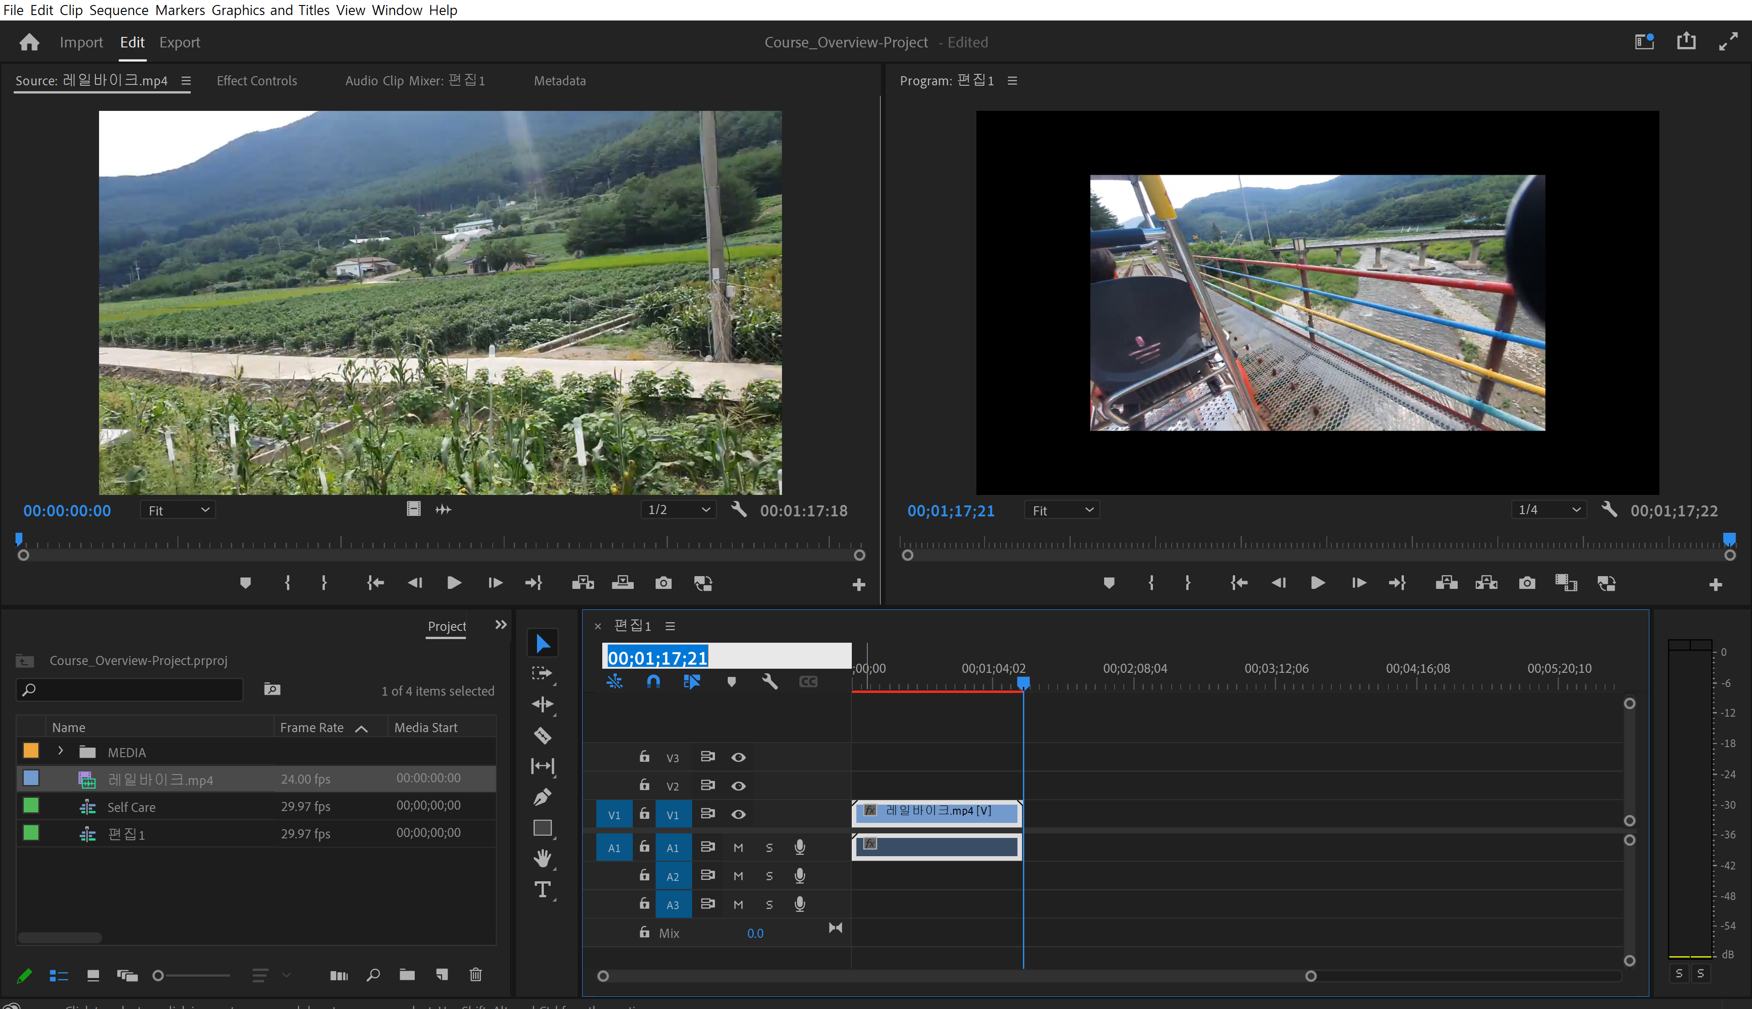Click the Export workspace button
Screen dimensions: 1752x1009
click(x=179, y=43)
